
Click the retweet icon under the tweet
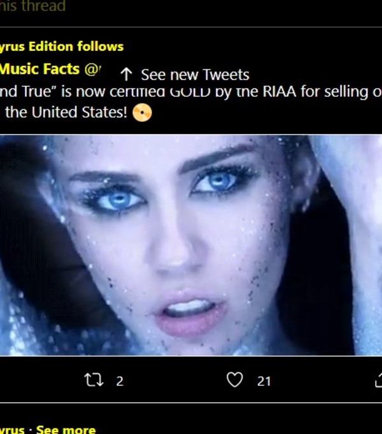pyautogui.click(x=93, y=381)
